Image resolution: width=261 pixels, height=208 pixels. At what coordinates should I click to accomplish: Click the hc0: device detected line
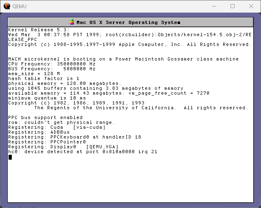(x=83, y=152)
